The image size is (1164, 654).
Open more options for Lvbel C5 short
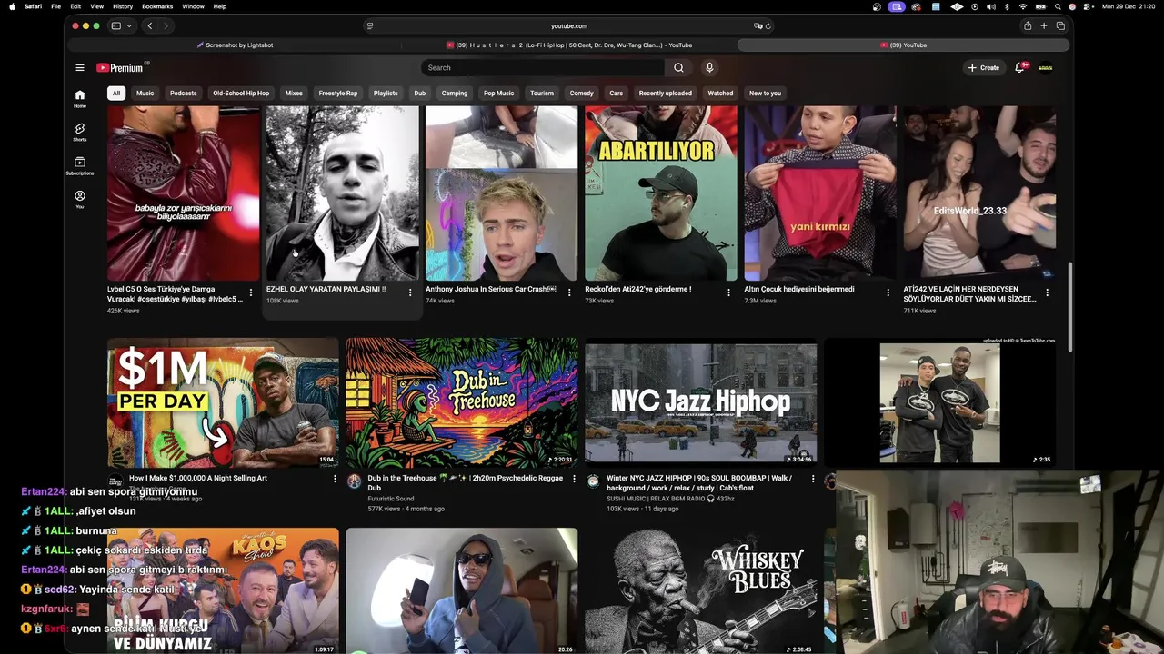[250, 292]
